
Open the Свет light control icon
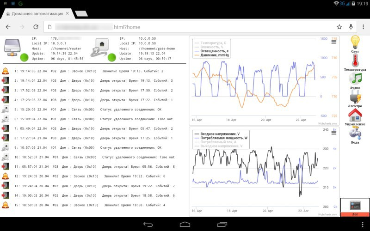(355, 43)
